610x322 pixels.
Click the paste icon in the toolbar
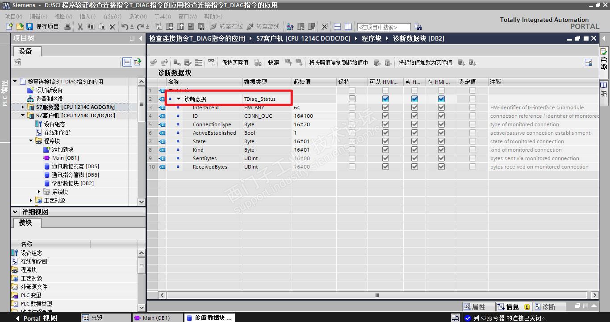click(x=101, y=27)
